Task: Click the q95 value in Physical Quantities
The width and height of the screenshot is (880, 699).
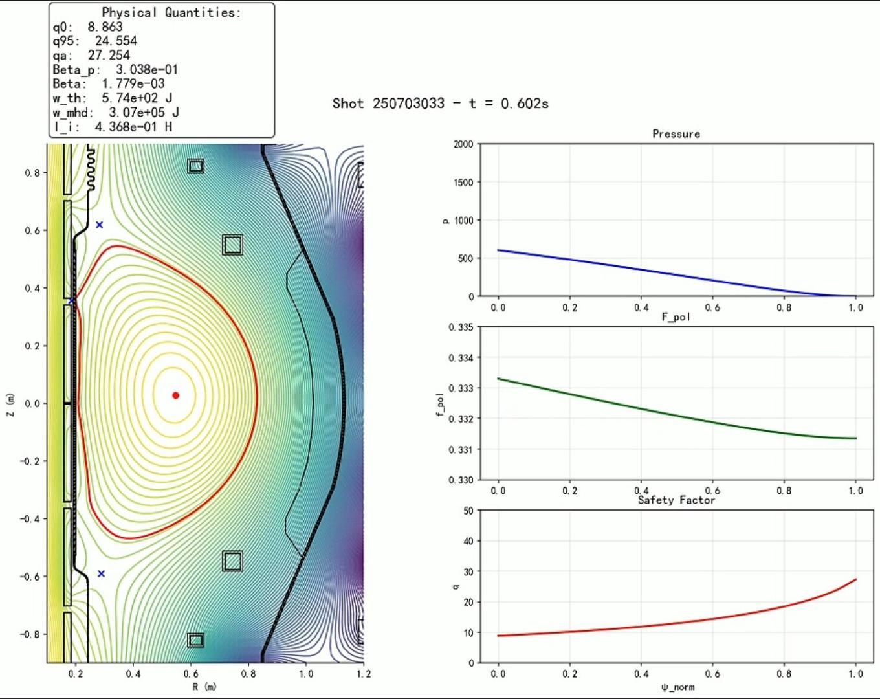Action: 116,41
